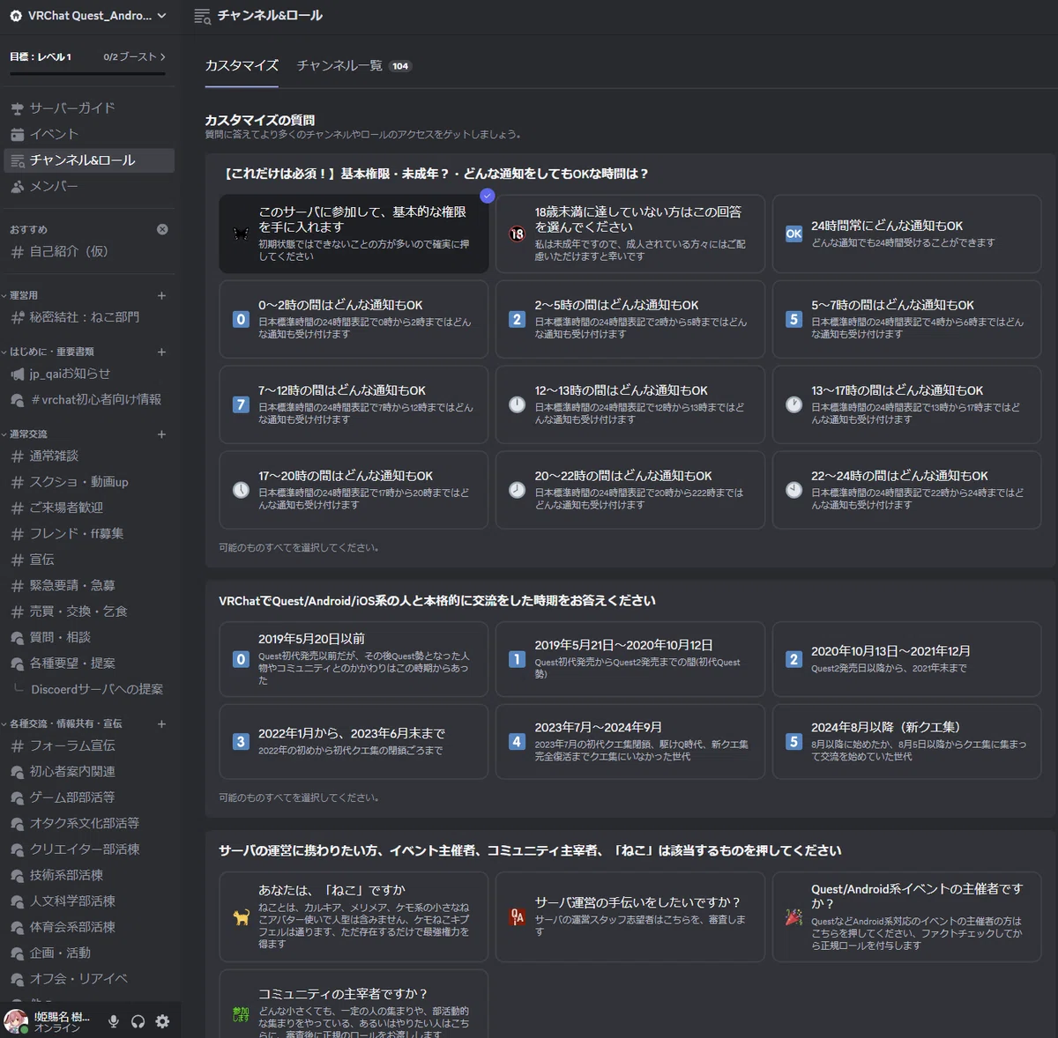This screenshot has width=1058, height=1038.
Task: Open the Discoerdサーバへの提案 thread
Action: coord(97,689)
